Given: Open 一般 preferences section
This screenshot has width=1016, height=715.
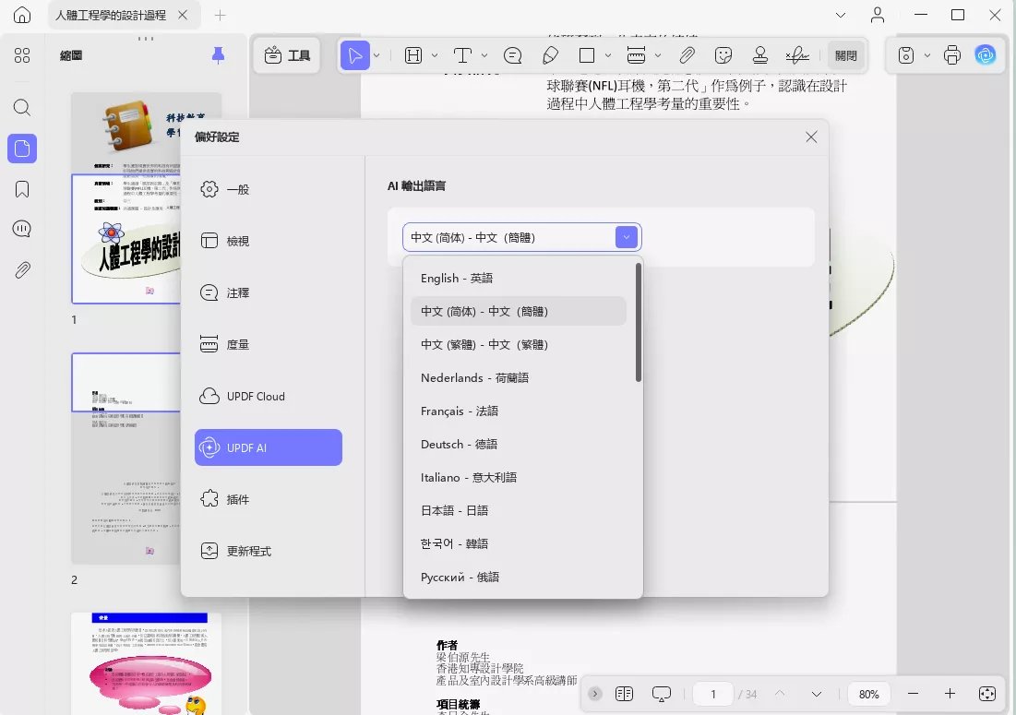Looking at the screenshot, I should coord(269,189).
